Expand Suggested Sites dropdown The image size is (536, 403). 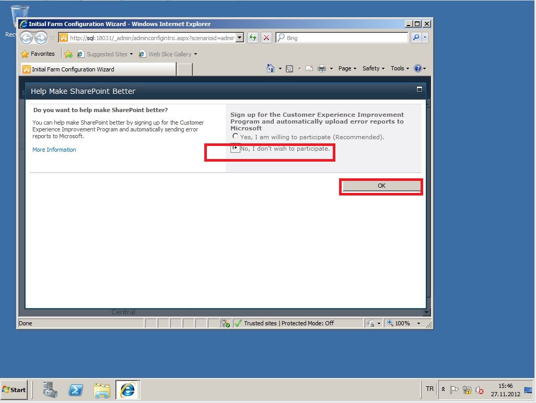[x=131, y=54]
